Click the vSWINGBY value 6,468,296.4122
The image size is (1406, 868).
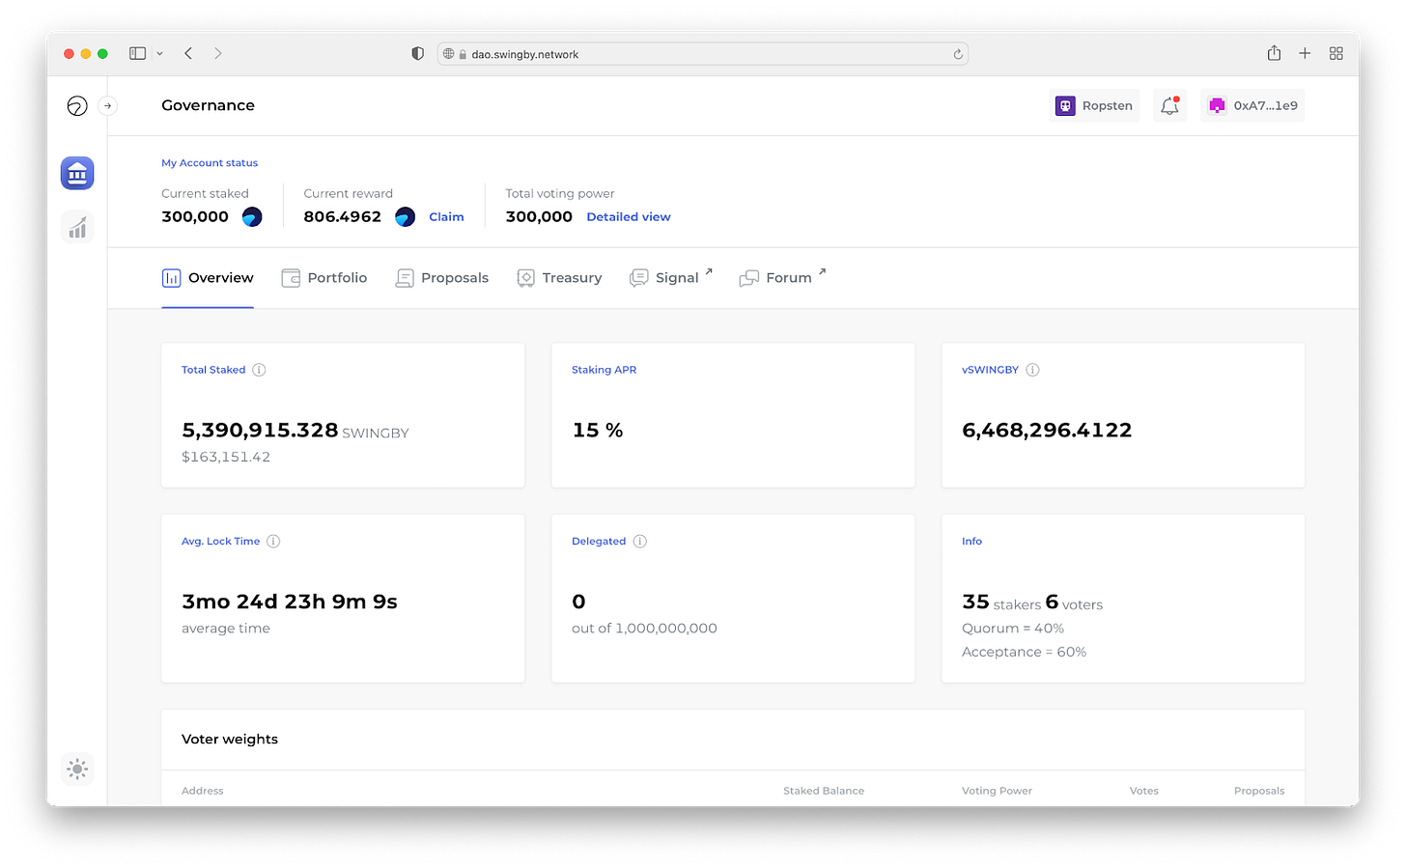(x=1047, y=431)
